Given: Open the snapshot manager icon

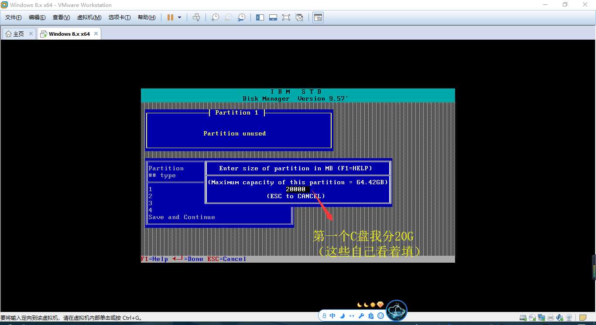Looking at the screenshot, I should (x=241, y=17).
